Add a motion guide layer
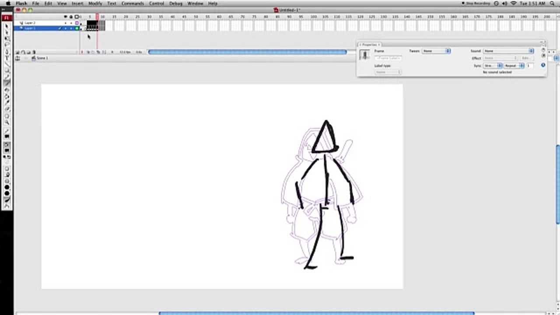Viewport: 560px width, 315px height. (23, 52)
